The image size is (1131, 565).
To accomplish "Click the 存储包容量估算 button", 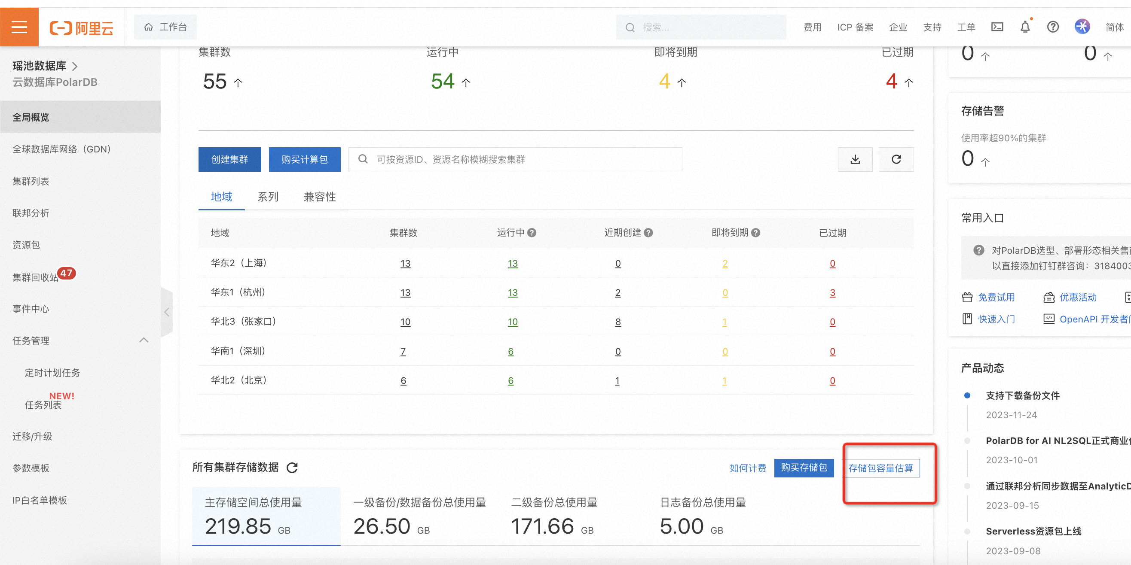I will coord(881,468).
